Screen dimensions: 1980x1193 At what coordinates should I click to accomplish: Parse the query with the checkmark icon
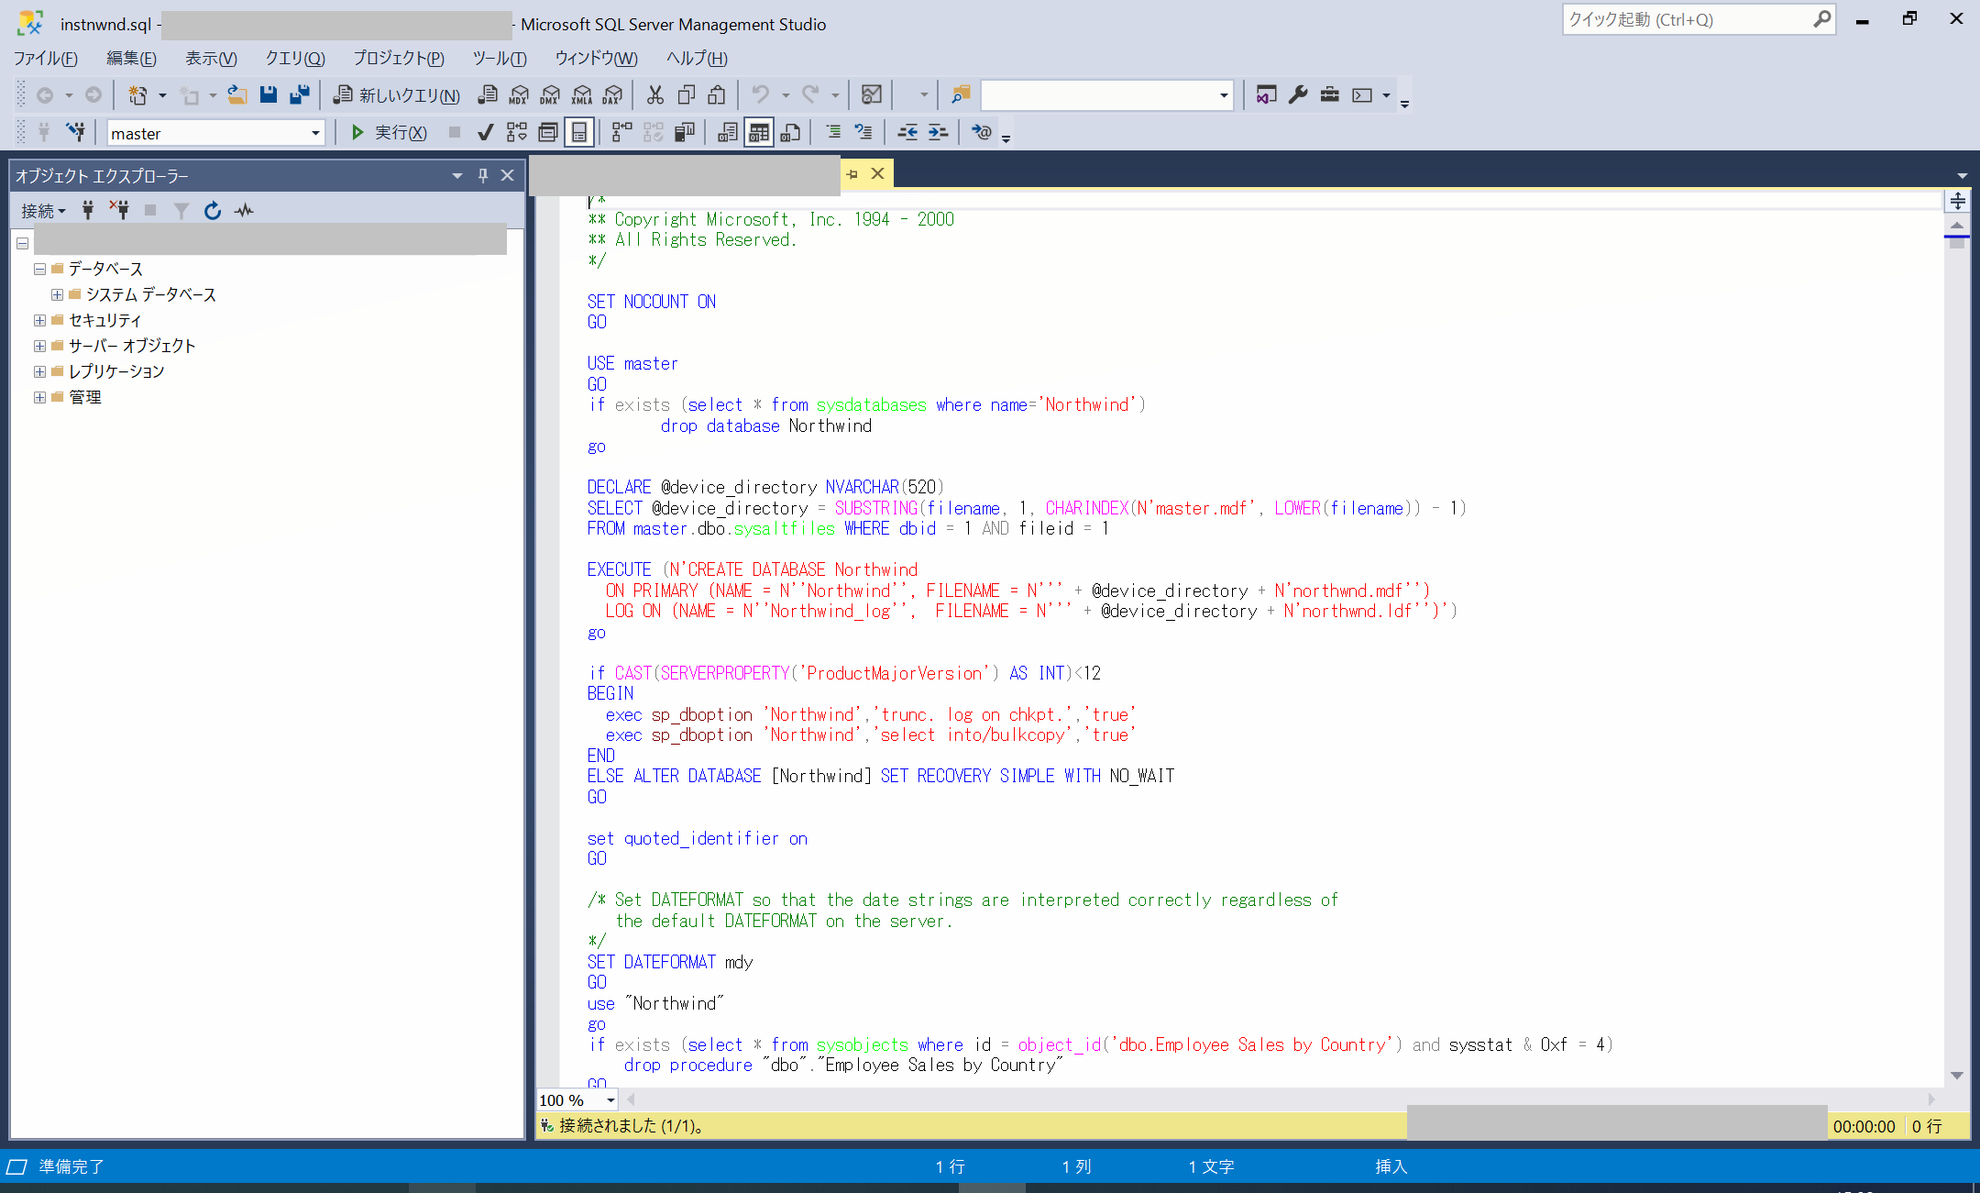486,133
